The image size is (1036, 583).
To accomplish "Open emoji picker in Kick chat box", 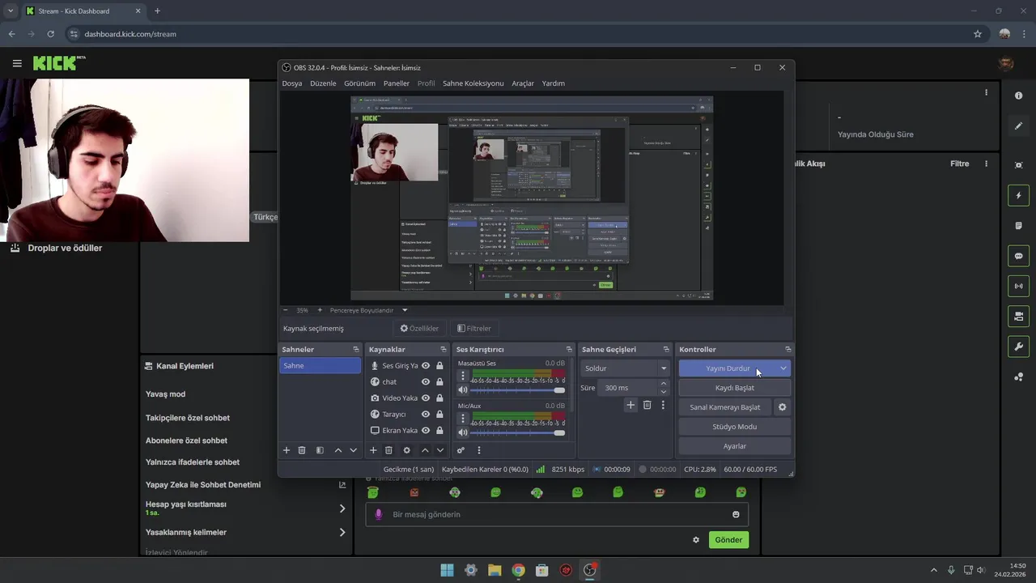I will pos(736,514).
